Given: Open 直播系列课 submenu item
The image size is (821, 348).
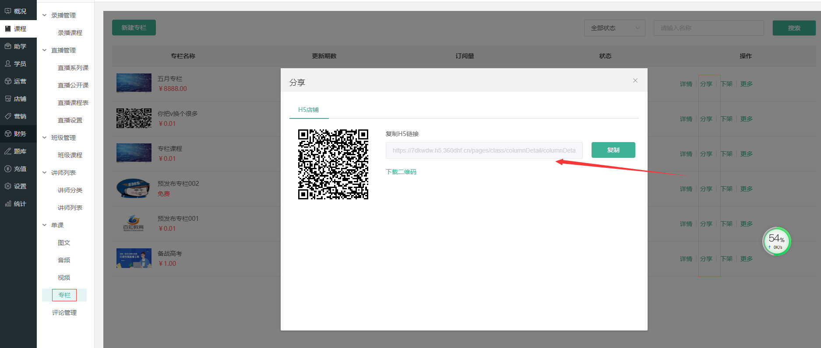Looking at the screenshot, I should point(73,68).
